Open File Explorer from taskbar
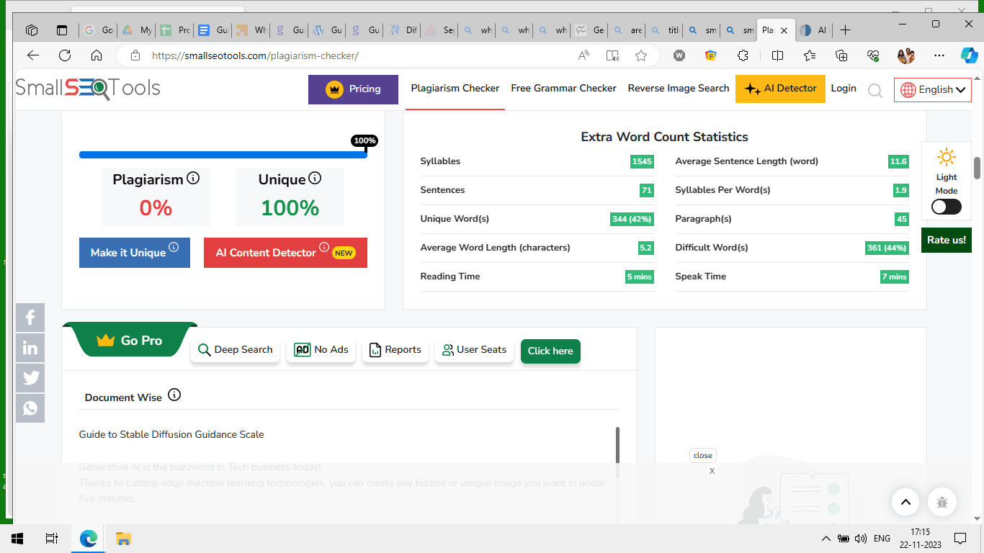Viewport: 984px width, 553px height. 123,539
